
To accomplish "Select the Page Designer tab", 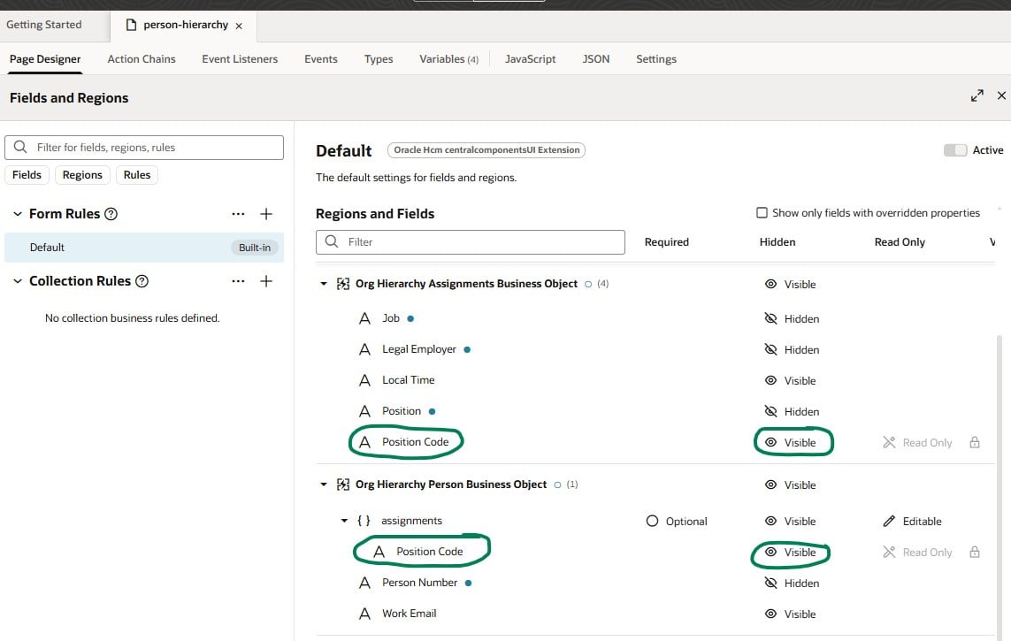I will [x=45, y=58].
